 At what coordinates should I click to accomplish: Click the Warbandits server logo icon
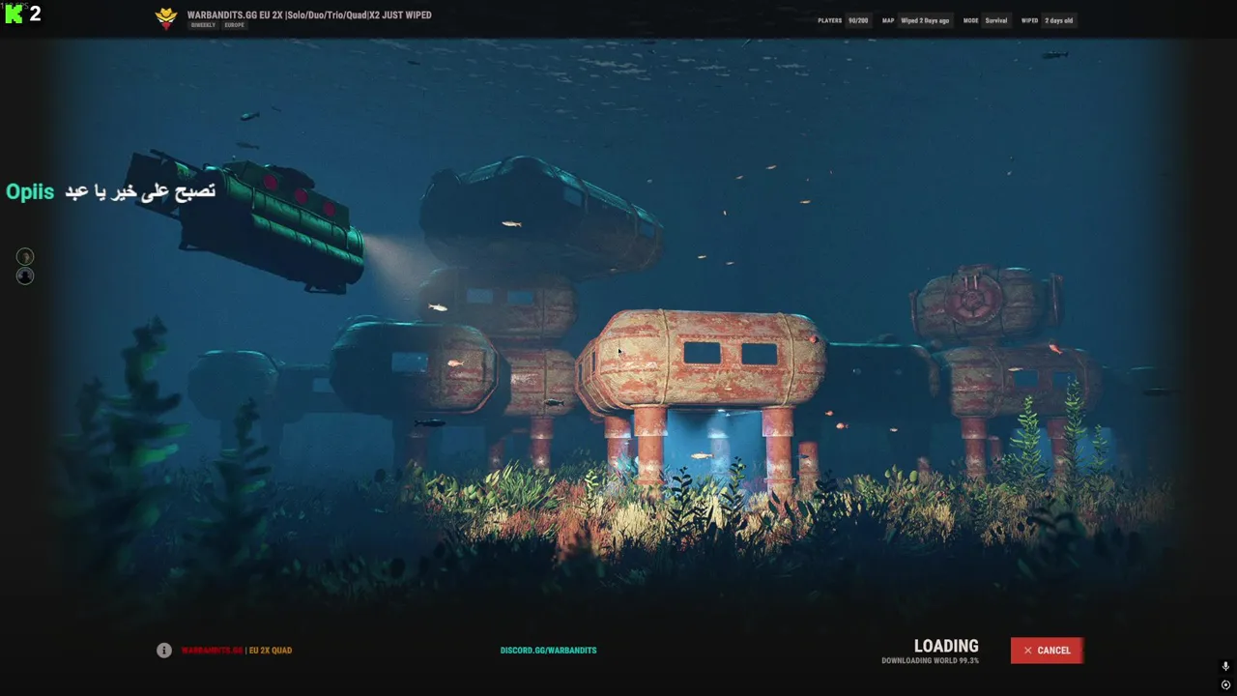tap(167, 18)
